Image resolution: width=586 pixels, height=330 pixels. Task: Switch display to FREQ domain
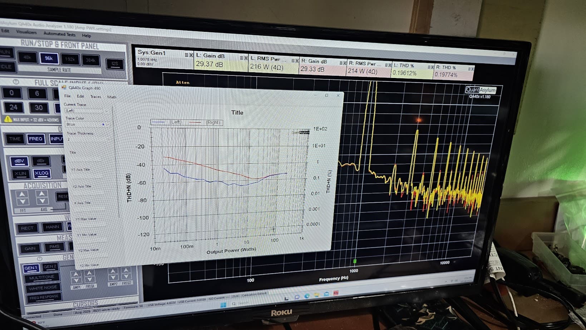(36, 139)
